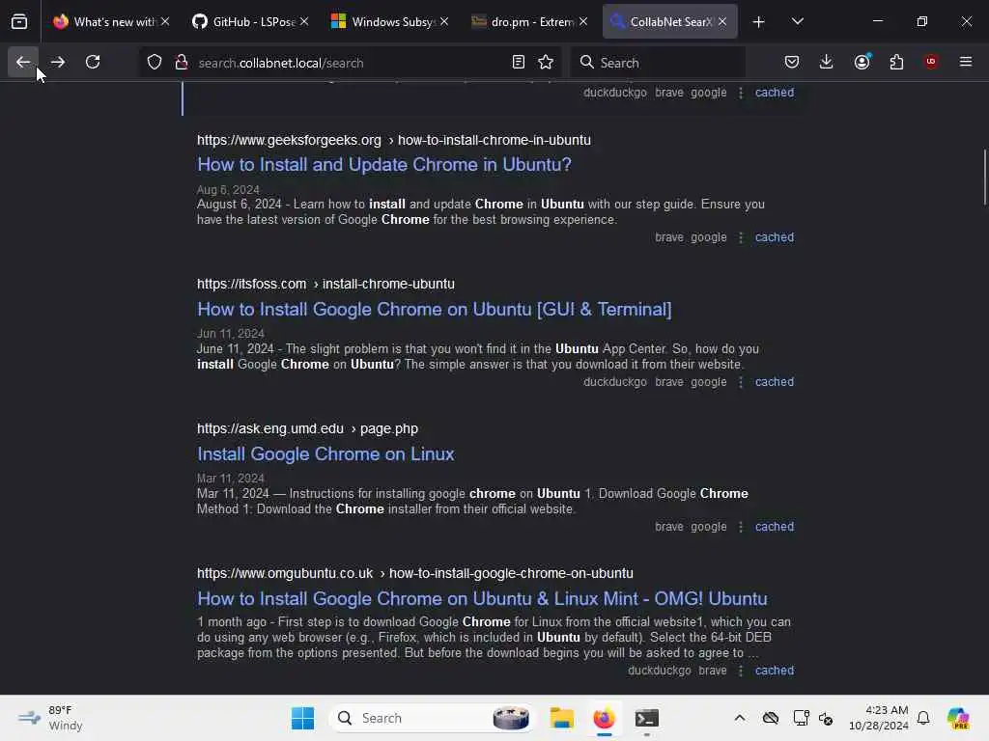Viewport: 989px width, 741px height.
Task: Close the GitHub - LSPosed tab
Action: (304, 22)
